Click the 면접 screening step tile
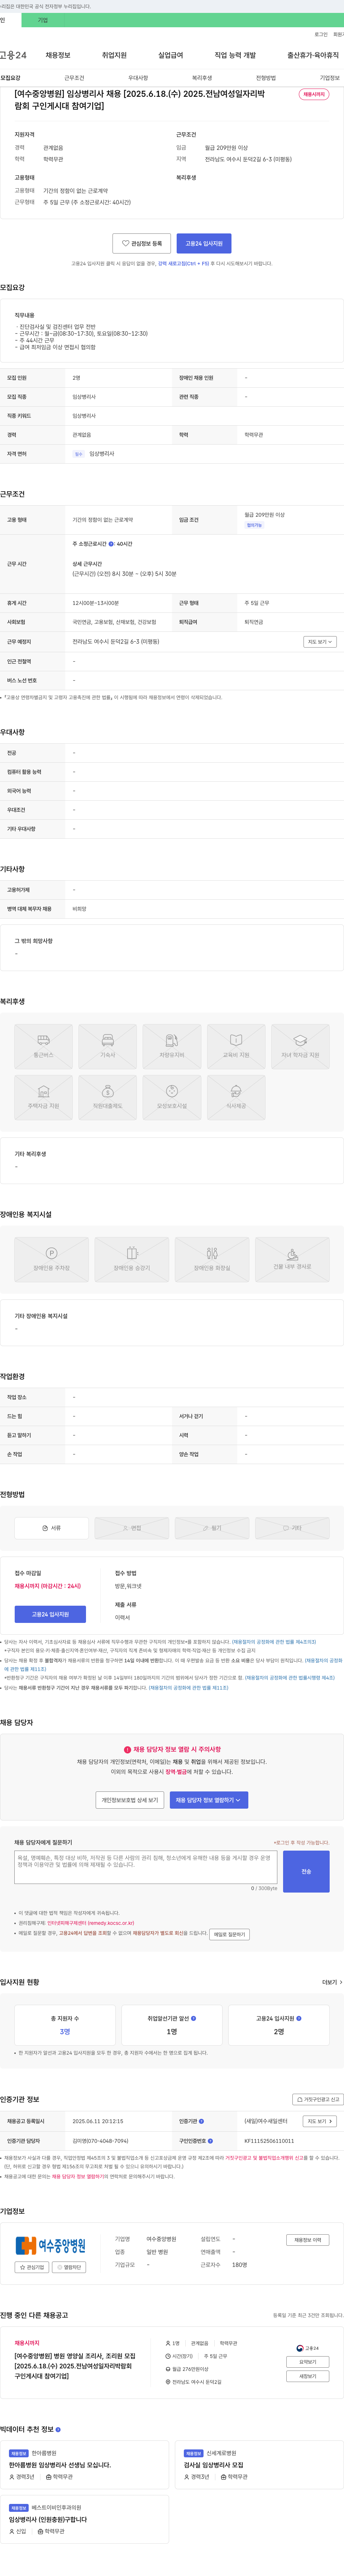Image resolution: width=344 pixels, height=2576 pixels. tap(132, 1528)
